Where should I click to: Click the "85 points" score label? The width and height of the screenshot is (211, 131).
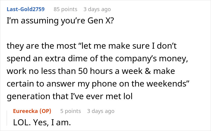65,9
